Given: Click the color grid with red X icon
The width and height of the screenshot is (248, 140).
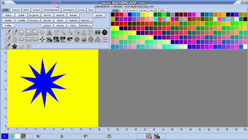Looking at the screenshot, I should pos(149,136).
